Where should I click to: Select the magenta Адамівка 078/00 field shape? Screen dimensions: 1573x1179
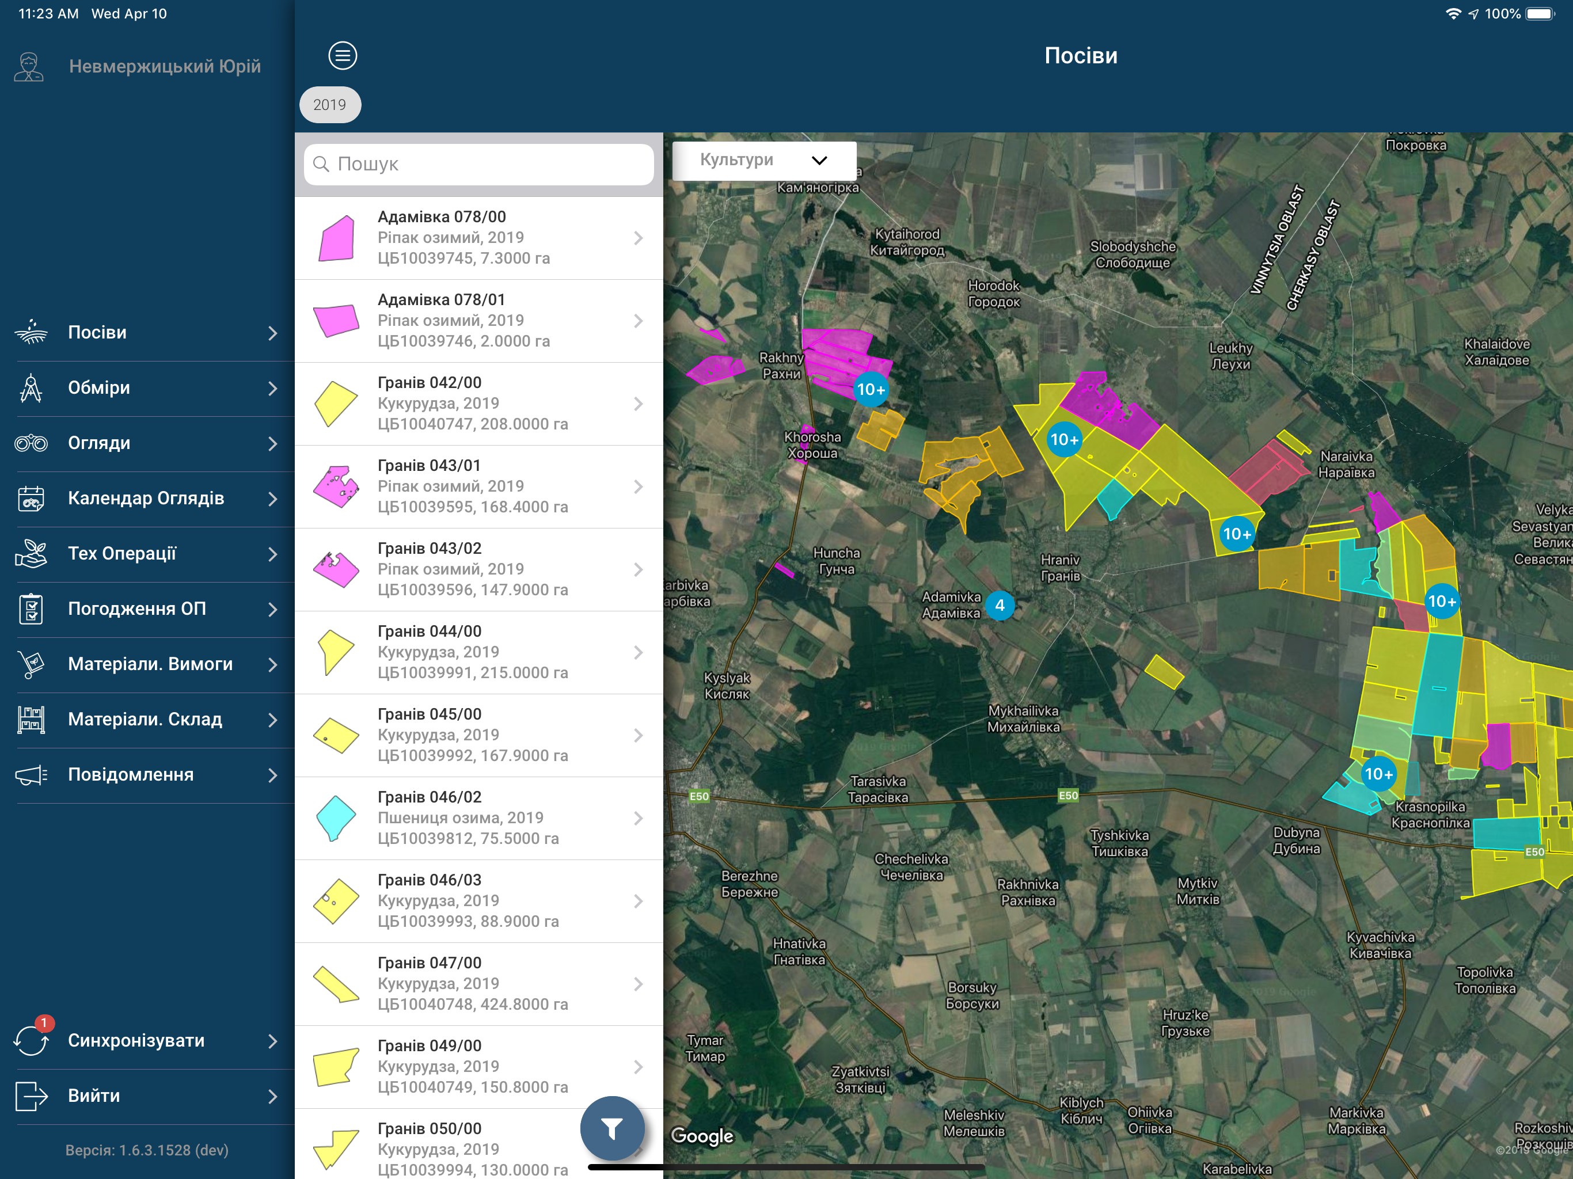point(336,238)
